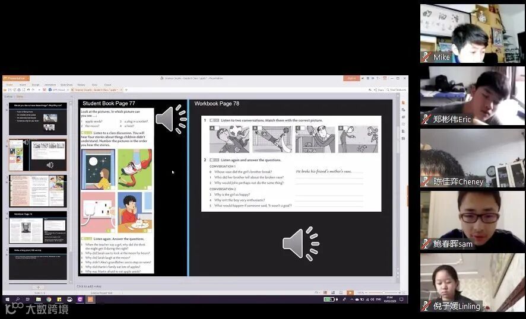This screenshot has width=526, height=319.
Task: Click the 鲍春晖sam video participant tile
Action: [473, 220]
